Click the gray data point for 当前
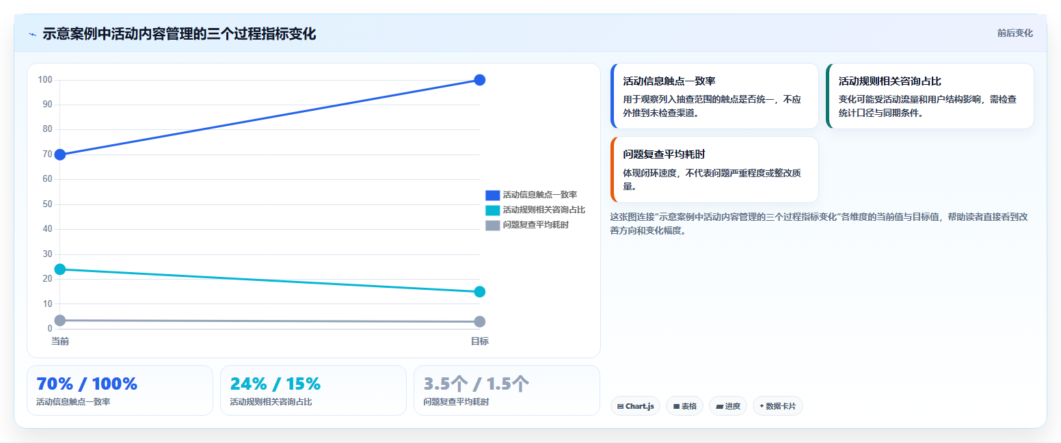The height and width of the screenshot is (443, 1061). coord(60,321)
